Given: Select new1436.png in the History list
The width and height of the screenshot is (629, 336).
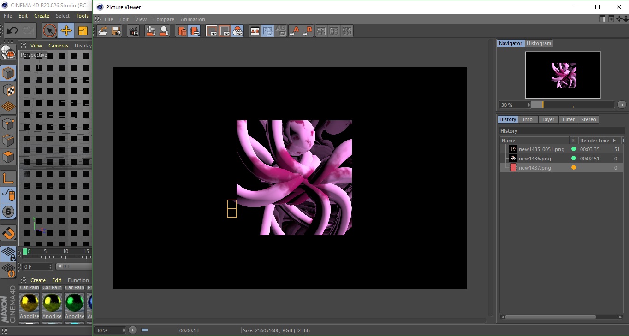Looking at the screenshot, I should click(534, 159).
